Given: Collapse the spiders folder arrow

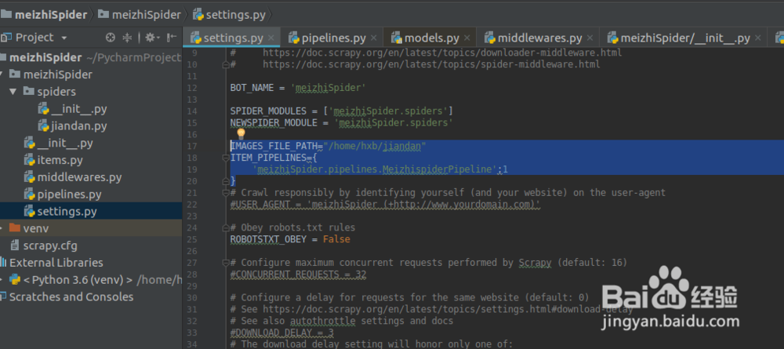Looking at the screenshot, I should [x=13, y=92].
